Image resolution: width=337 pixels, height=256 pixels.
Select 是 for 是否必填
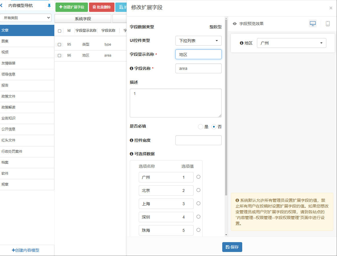(x=200, y=127)
